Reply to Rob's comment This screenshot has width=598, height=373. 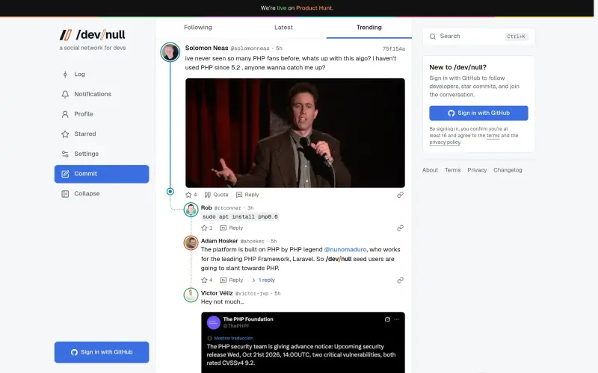(x=232, y=228)
